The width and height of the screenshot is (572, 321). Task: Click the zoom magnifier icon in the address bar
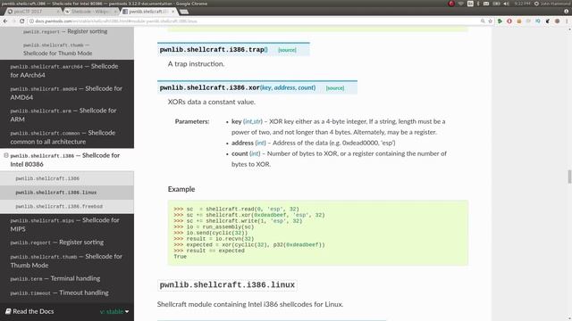tap(483, 21)
